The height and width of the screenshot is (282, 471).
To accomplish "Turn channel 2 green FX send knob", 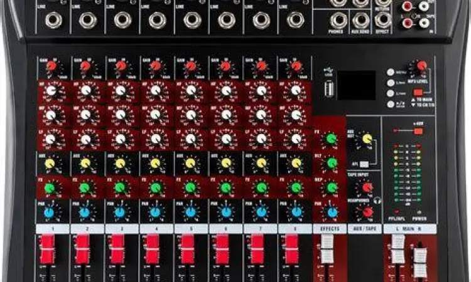I will coord(85,188).
